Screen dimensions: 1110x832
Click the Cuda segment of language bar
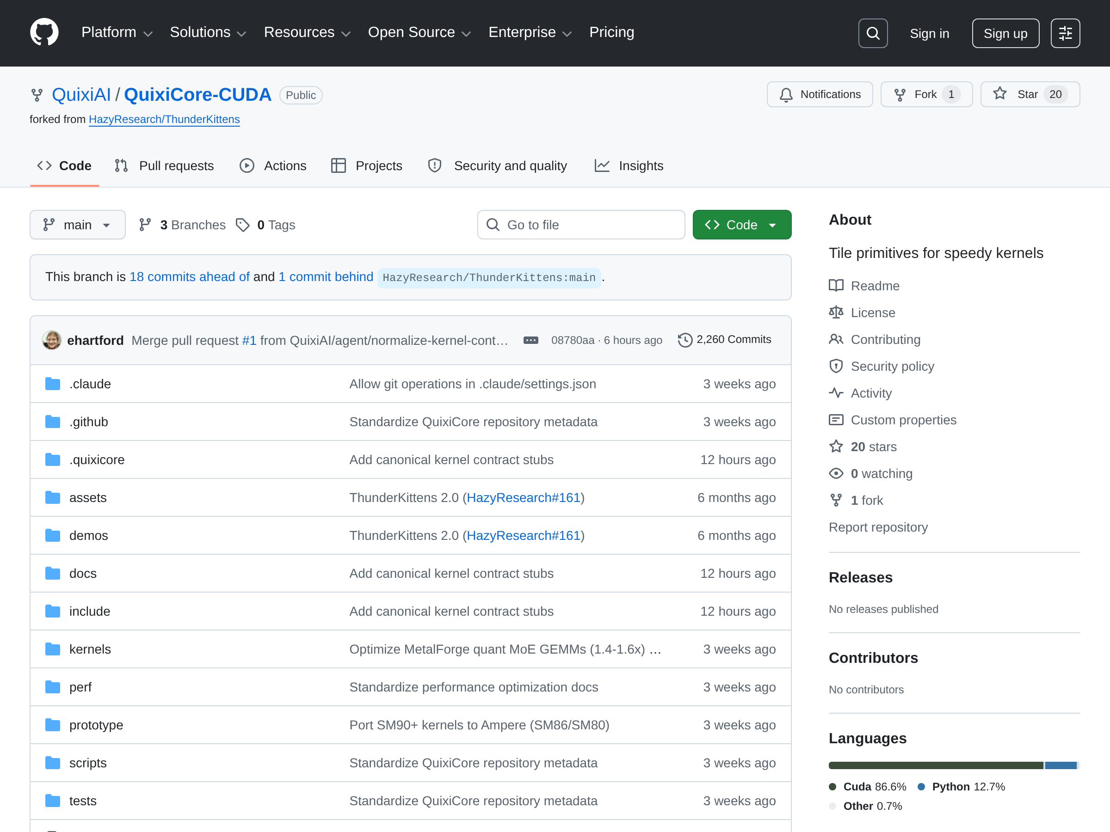936,765
